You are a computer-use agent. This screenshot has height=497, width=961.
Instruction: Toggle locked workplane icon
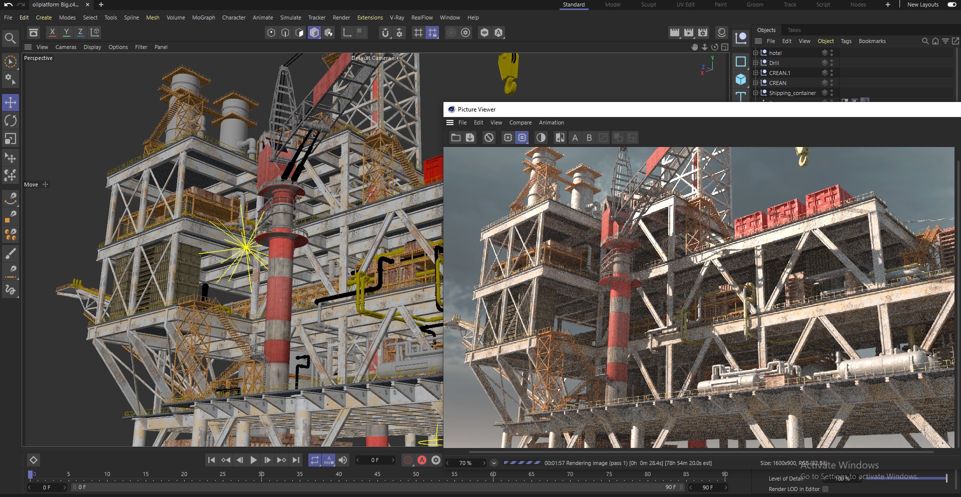tap(432, 32)
